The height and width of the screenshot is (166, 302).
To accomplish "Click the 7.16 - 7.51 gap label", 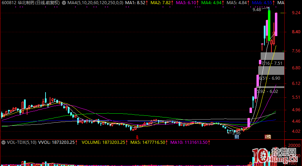I will 272,63.
